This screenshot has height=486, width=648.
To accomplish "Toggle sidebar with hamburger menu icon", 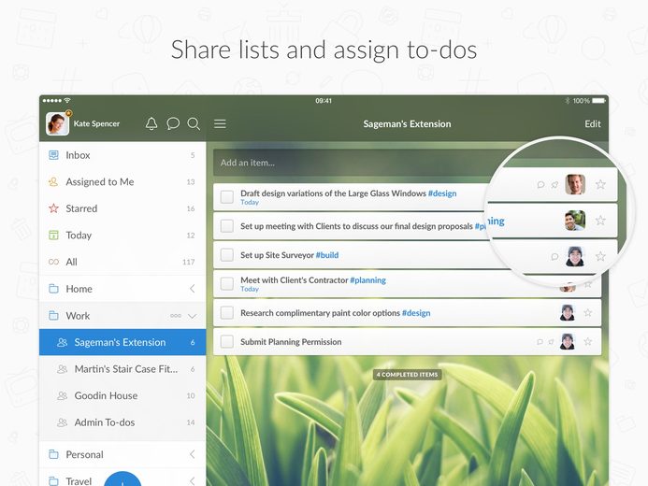I will [x=220, y=123].
